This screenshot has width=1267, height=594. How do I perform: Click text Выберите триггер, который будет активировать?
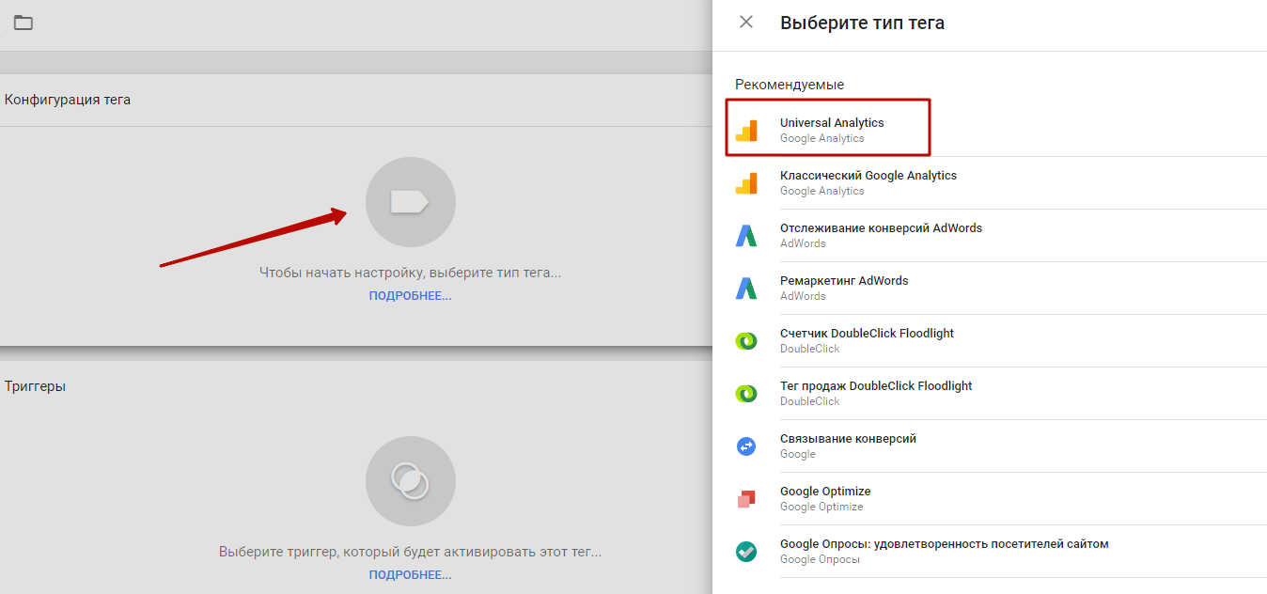coord(410,552)
